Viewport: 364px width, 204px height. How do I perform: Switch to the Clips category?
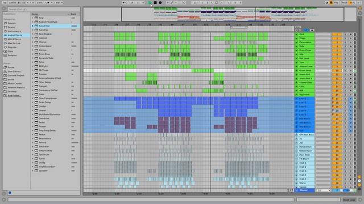pyautogui.click(x=10, y=52)
